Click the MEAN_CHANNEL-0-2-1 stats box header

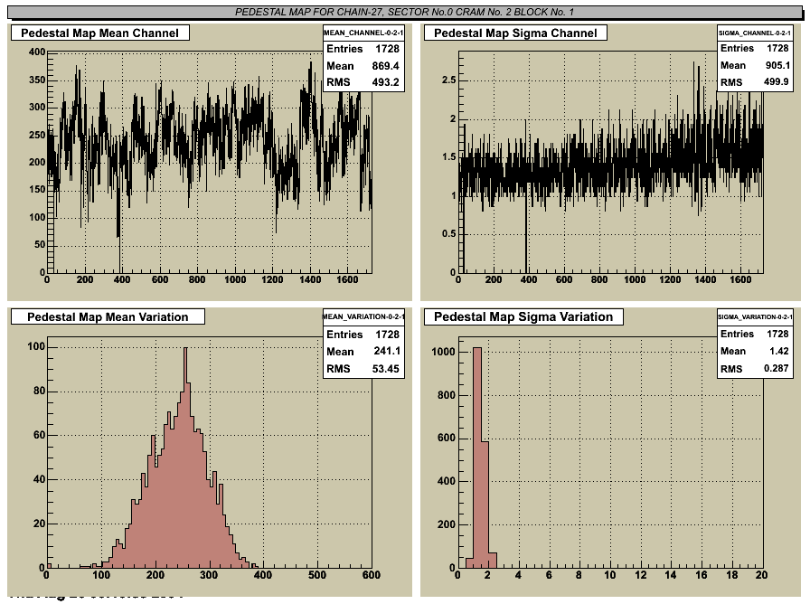[363, 33]
